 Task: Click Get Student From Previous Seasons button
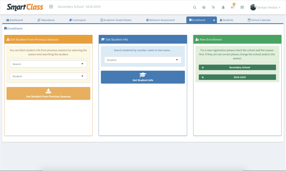click(48, 93)
